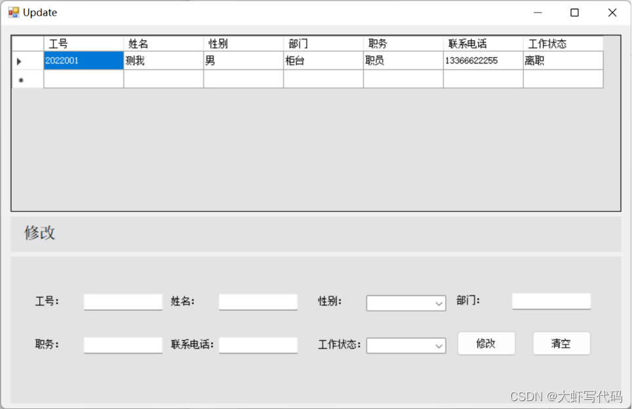The image size is (632, 409).
Task: Click the 修改 button
Action: point(486,343)
